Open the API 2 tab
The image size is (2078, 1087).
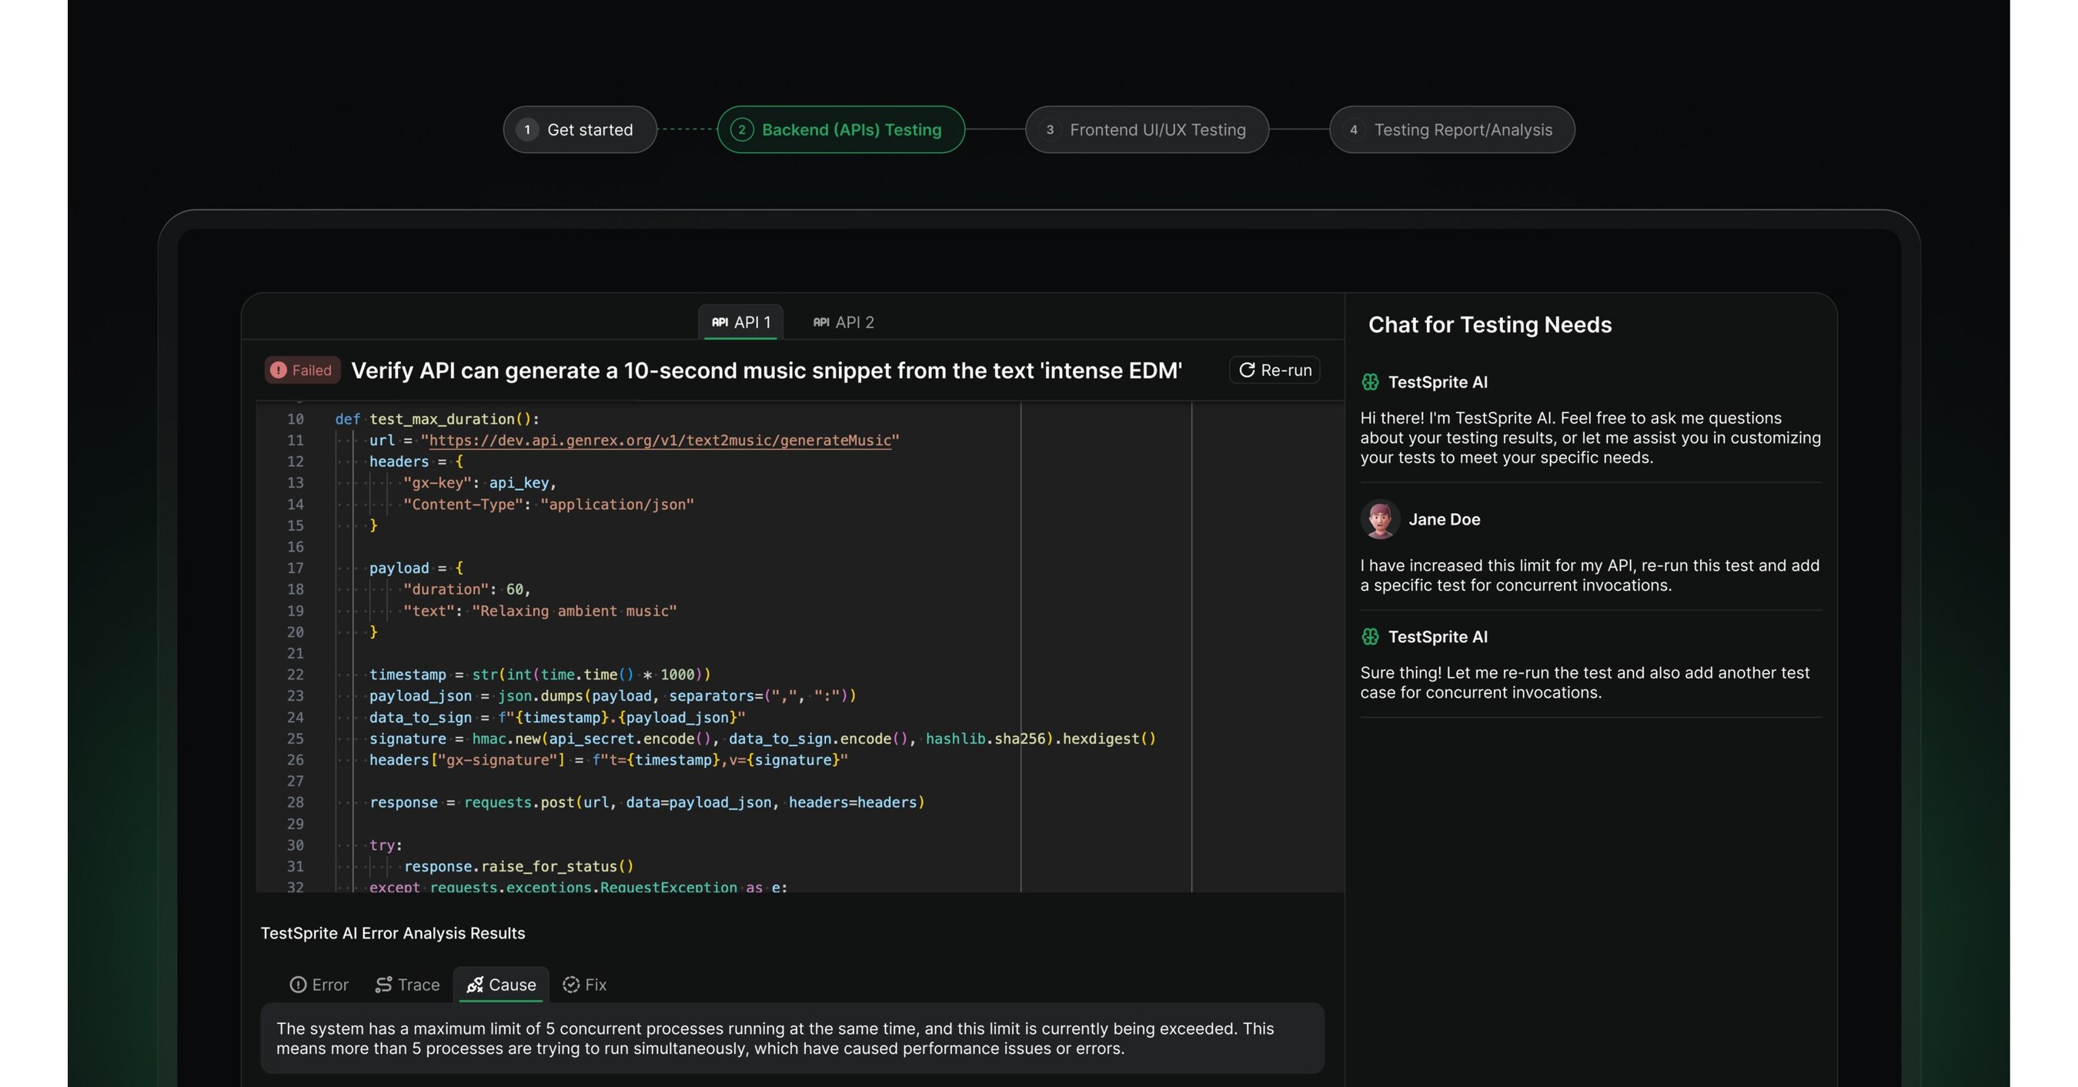(843, 322)
